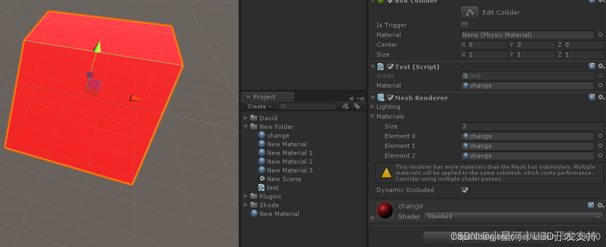Open gear settings for Mesh Renderer component

click(x=601, y=97)
